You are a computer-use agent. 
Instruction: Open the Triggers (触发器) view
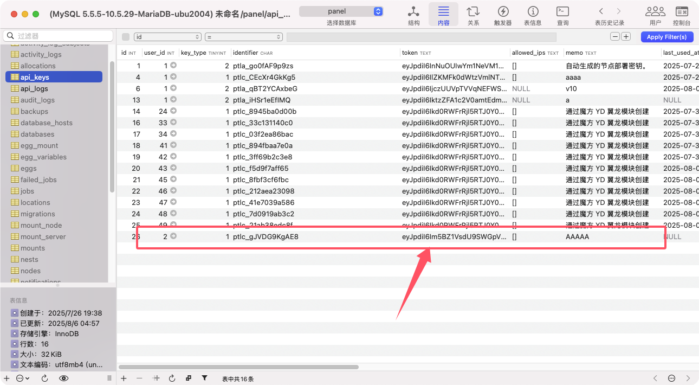[503, 15]
